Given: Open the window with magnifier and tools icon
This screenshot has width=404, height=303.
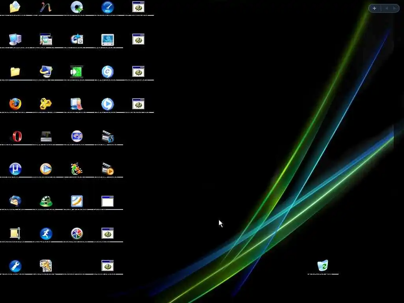Looking at the screenshot, I should (46, 39).
